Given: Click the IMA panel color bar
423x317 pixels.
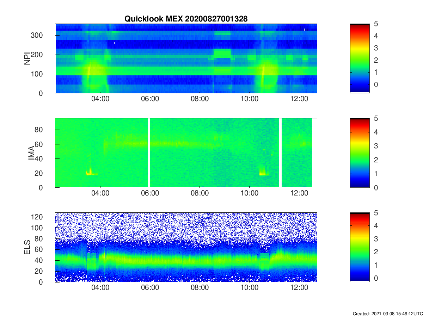Looking at the screenshot, I should pyautogui.click(x=360, y=153).
